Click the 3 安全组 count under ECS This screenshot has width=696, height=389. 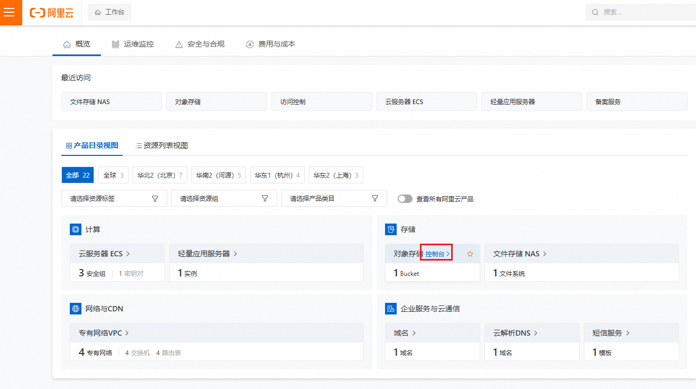[92, 273]
